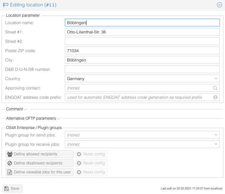Expand the Comment section
This screenshot has width=225, height=194.
coord(17,109)
